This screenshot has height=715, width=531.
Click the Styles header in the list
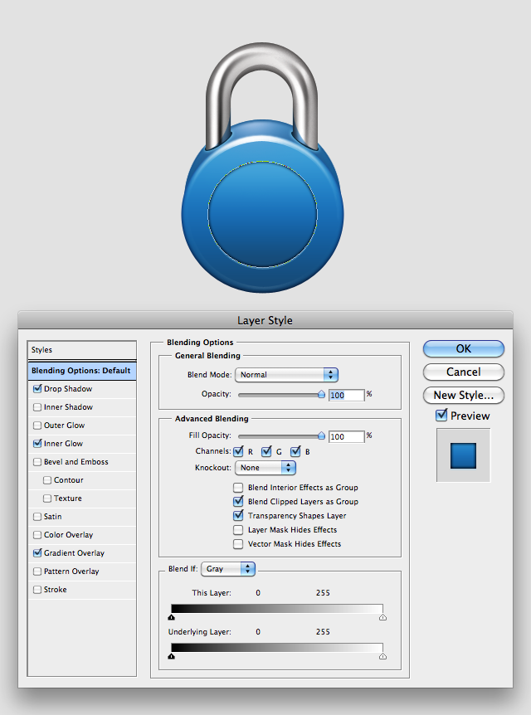(x=81, y=350)
